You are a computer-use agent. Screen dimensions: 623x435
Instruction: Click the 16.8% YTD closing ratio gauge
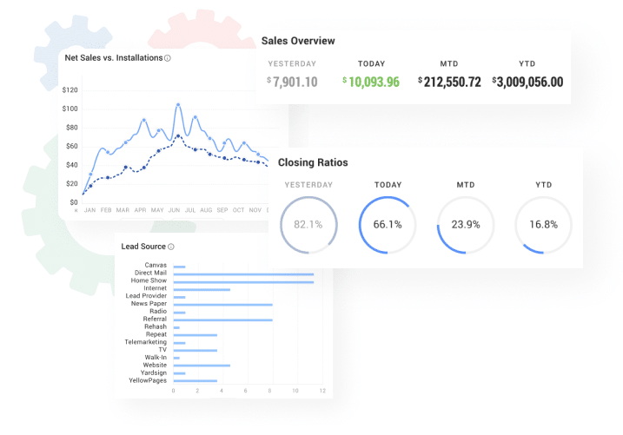coord(544,225)
